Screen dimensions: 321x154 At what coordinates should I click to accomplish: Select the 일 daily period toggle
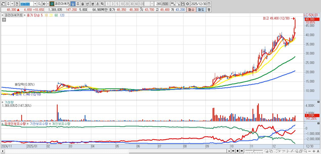(73, 4)
